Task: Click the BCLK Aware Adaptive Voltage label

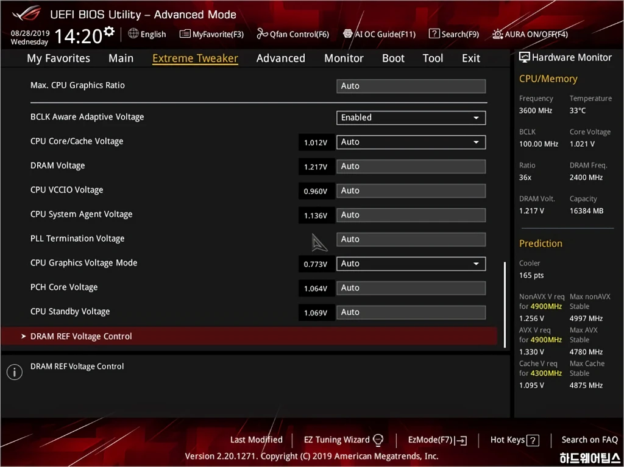Action: coord(87,117)
